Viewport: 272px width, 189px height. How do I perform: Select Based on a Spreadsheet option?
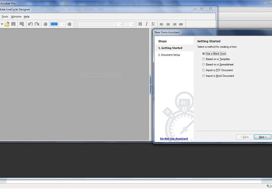click(x=218, y=65)
